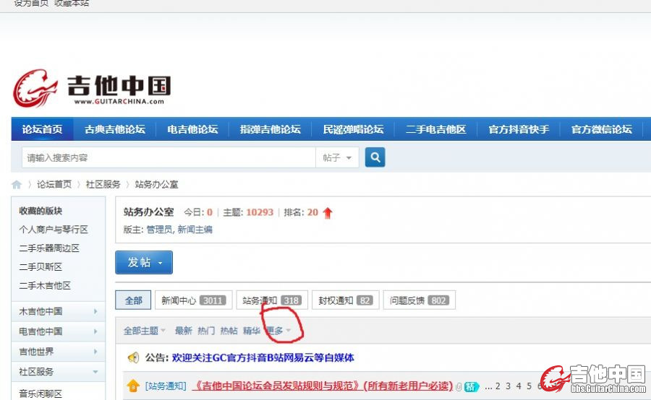Click the pinned thread arrow icon

[x=133, y=386]
